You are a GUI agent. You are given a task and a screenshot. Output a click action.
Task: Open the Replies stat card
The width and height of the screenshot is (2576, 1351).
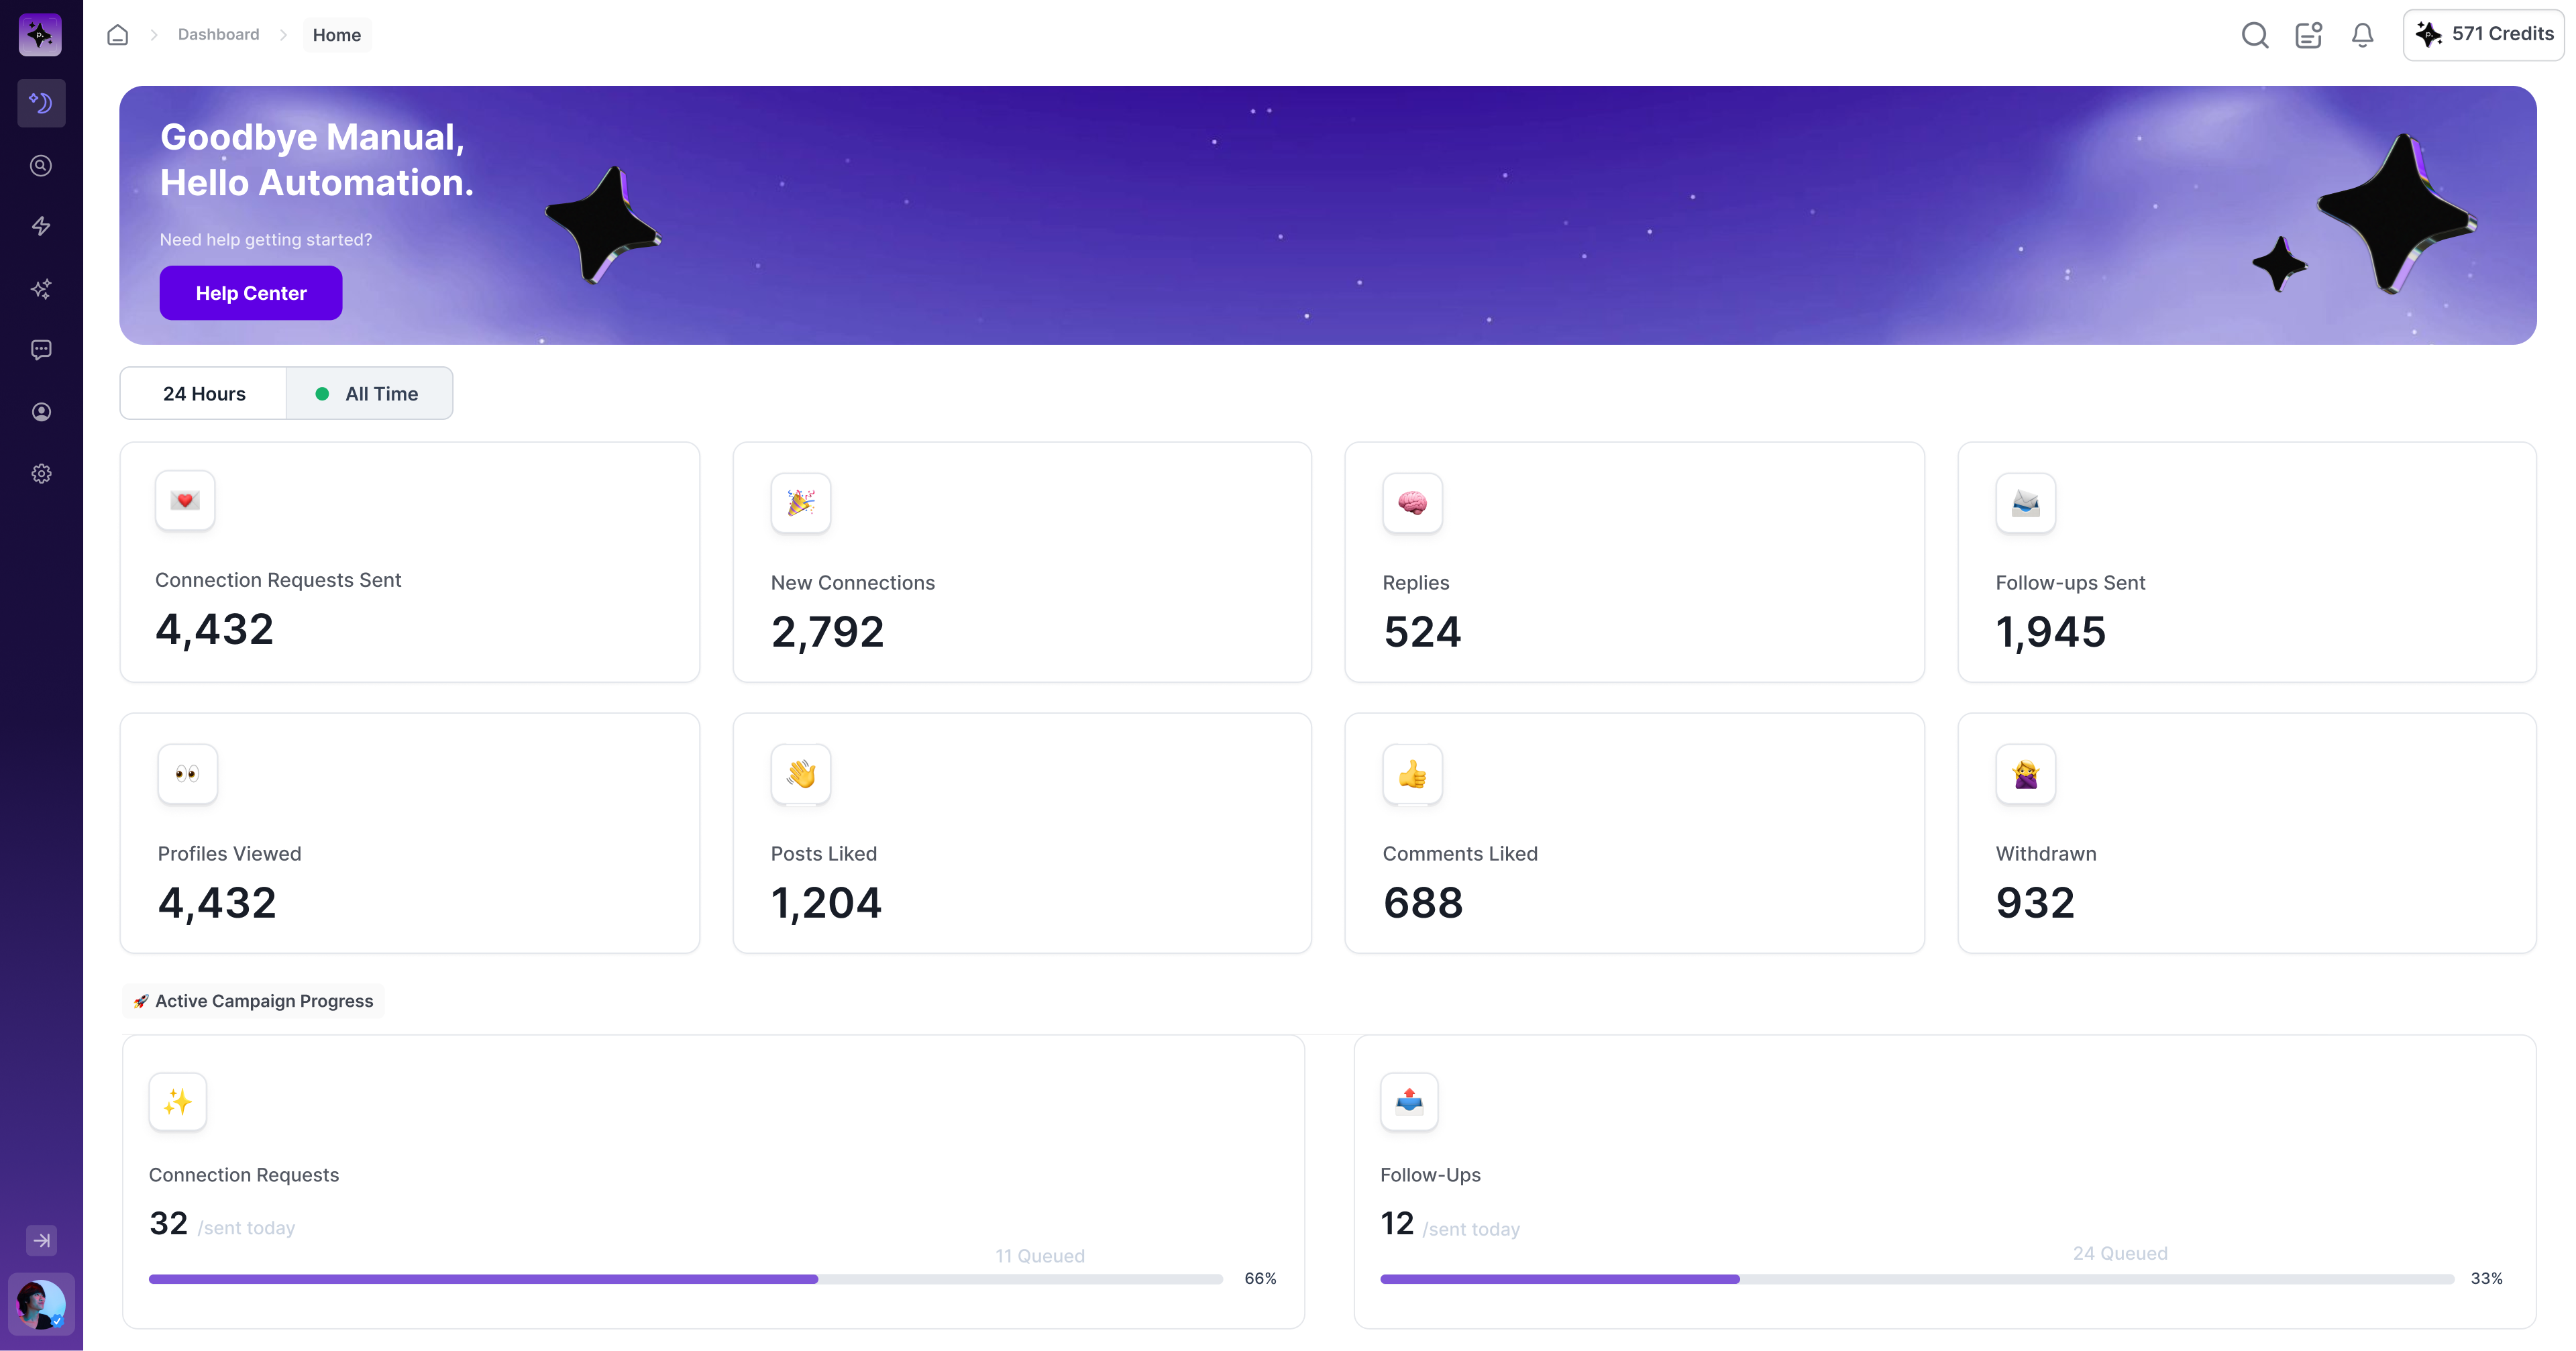[x=1634, y=562]
